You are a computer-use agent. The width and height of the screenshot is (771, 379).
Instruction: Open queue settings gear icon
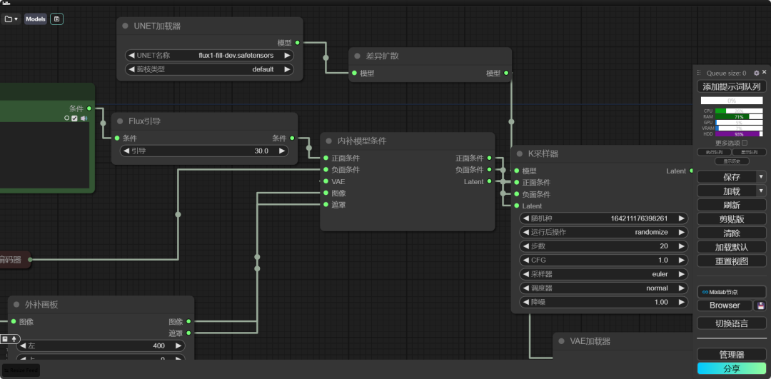756,73
